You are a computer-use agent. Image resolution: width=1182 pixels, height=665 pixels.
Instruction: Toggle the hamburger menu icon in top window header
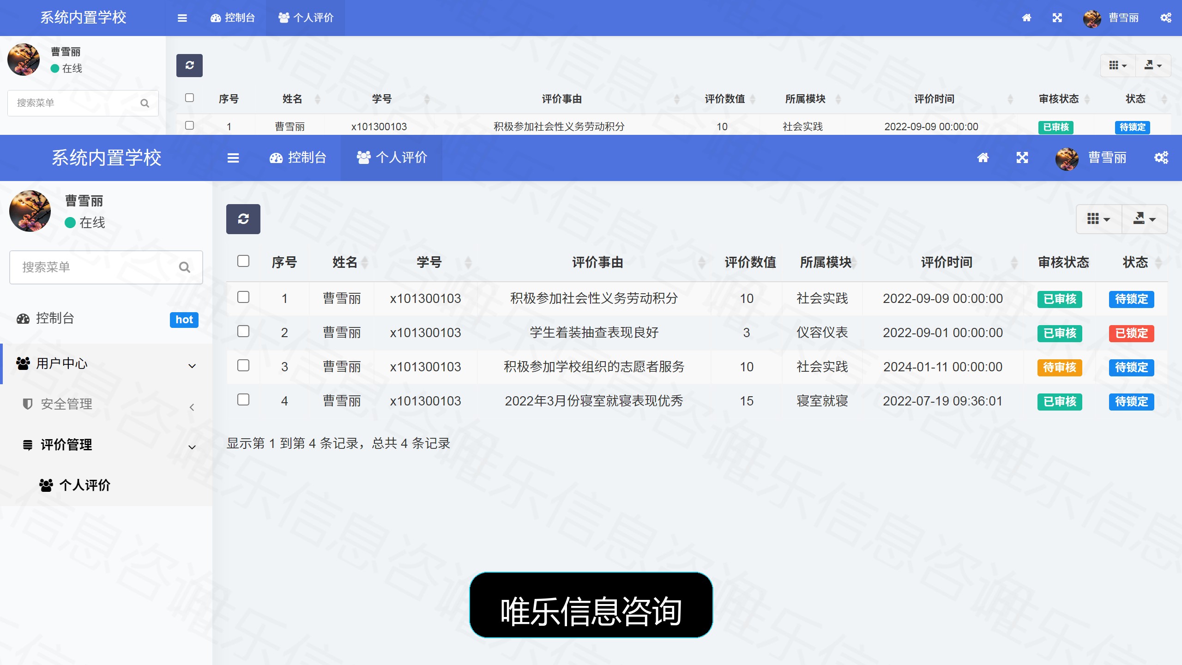(x=182, y=18)
